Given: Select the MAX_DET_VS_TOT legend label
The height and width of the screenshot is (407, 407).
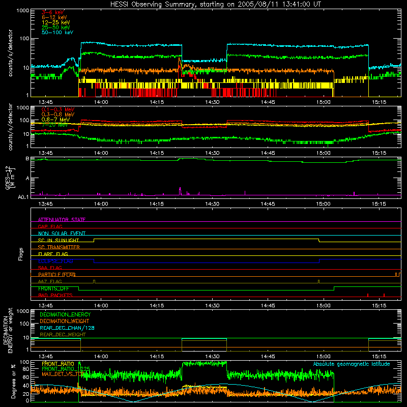Looking at the screenshot, I should (x=63, y=374).
